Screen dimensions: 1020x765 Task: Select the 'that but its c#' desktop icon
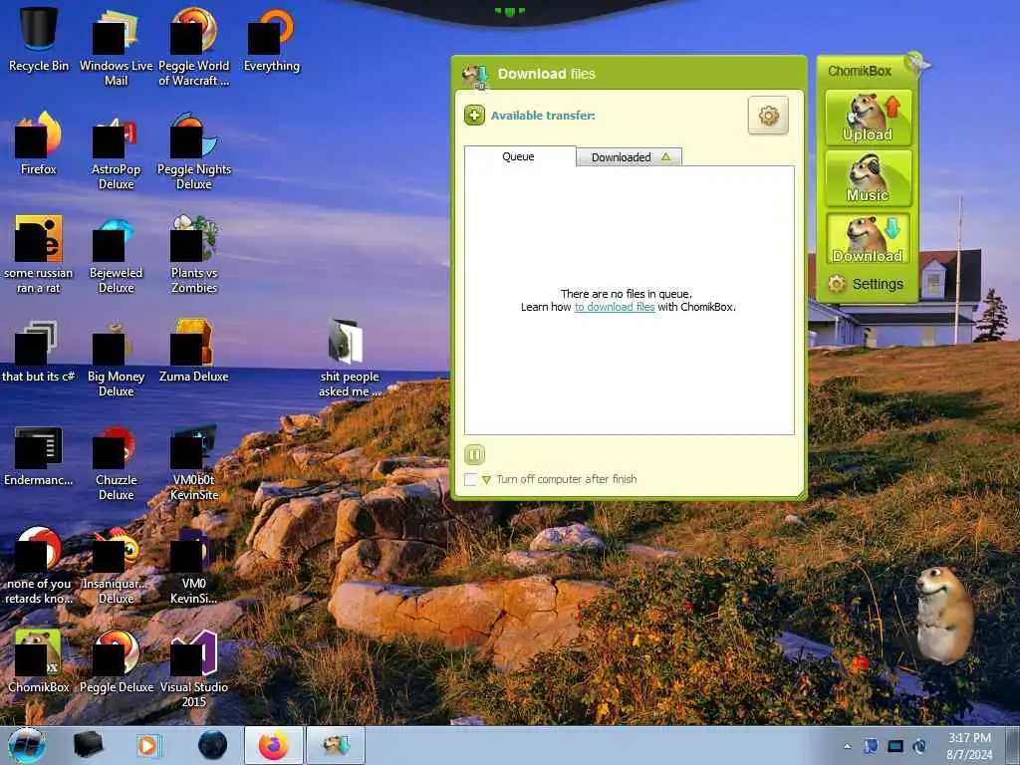pyautogui.click(x=39, y=351)
